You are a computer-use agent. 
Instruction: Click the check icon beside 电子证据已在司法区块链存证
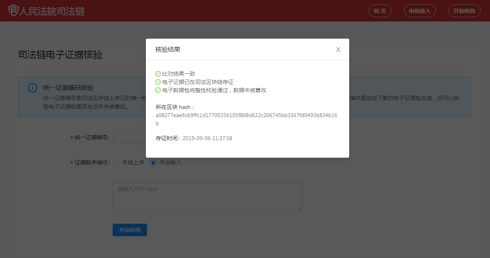158,82
